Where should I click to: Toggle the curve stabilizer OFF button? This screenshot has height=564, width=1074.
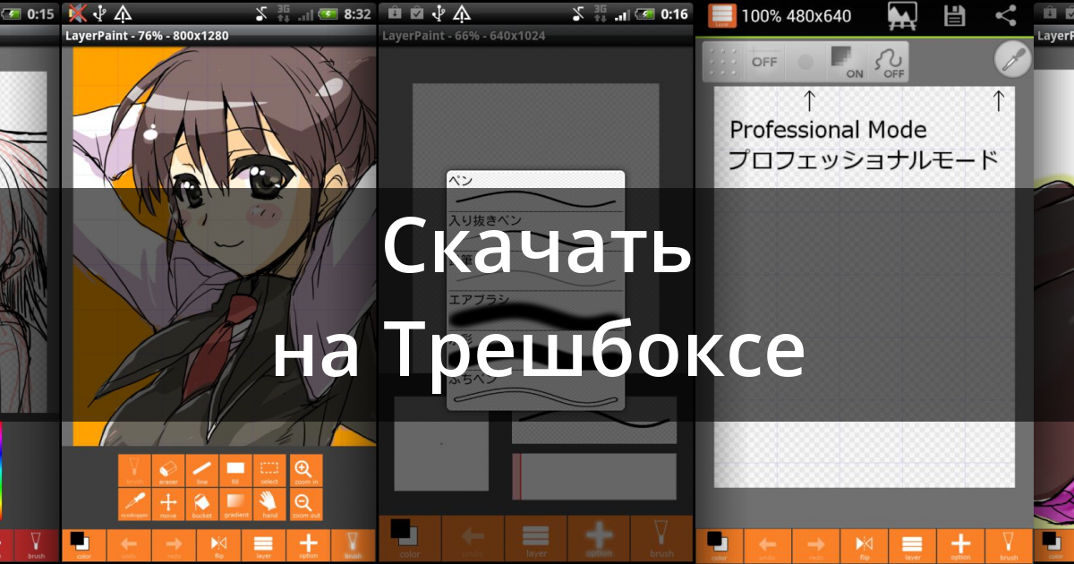[x=888, y=62]
